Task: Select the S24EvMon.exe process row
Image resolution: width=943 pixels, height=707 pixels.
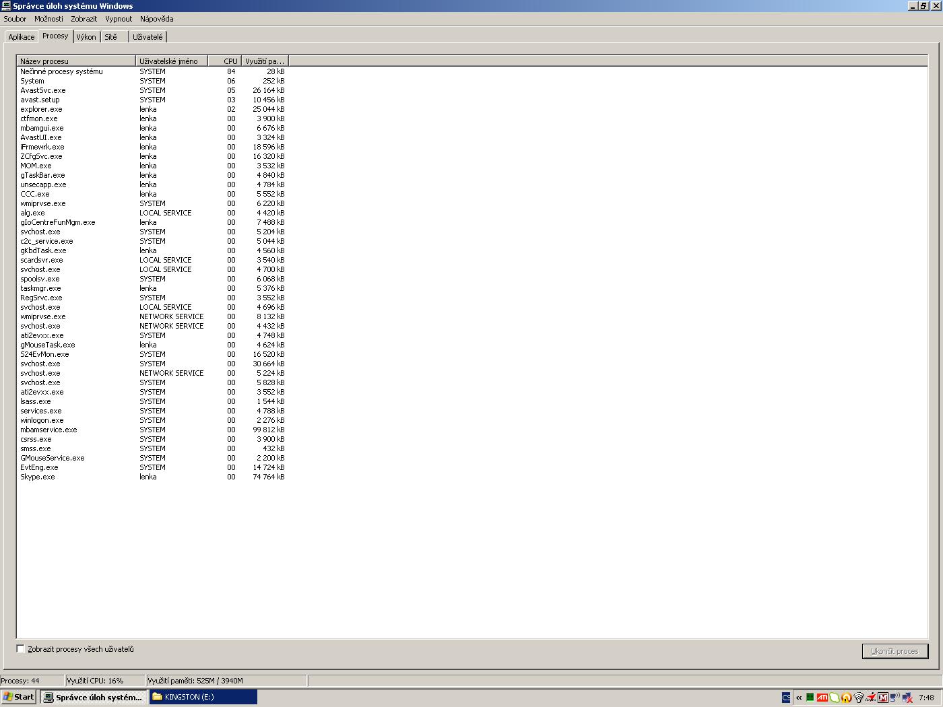Action: [152, 354]
